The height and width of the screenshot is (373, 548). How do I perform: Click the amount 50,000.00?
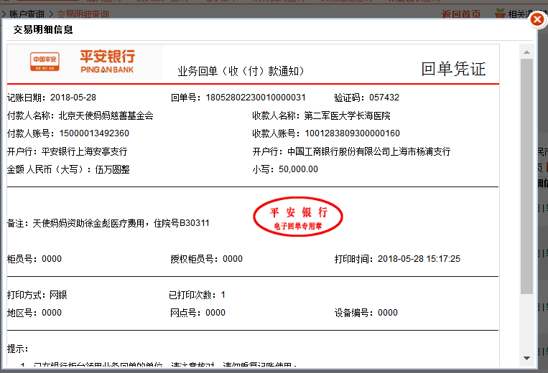298,169
